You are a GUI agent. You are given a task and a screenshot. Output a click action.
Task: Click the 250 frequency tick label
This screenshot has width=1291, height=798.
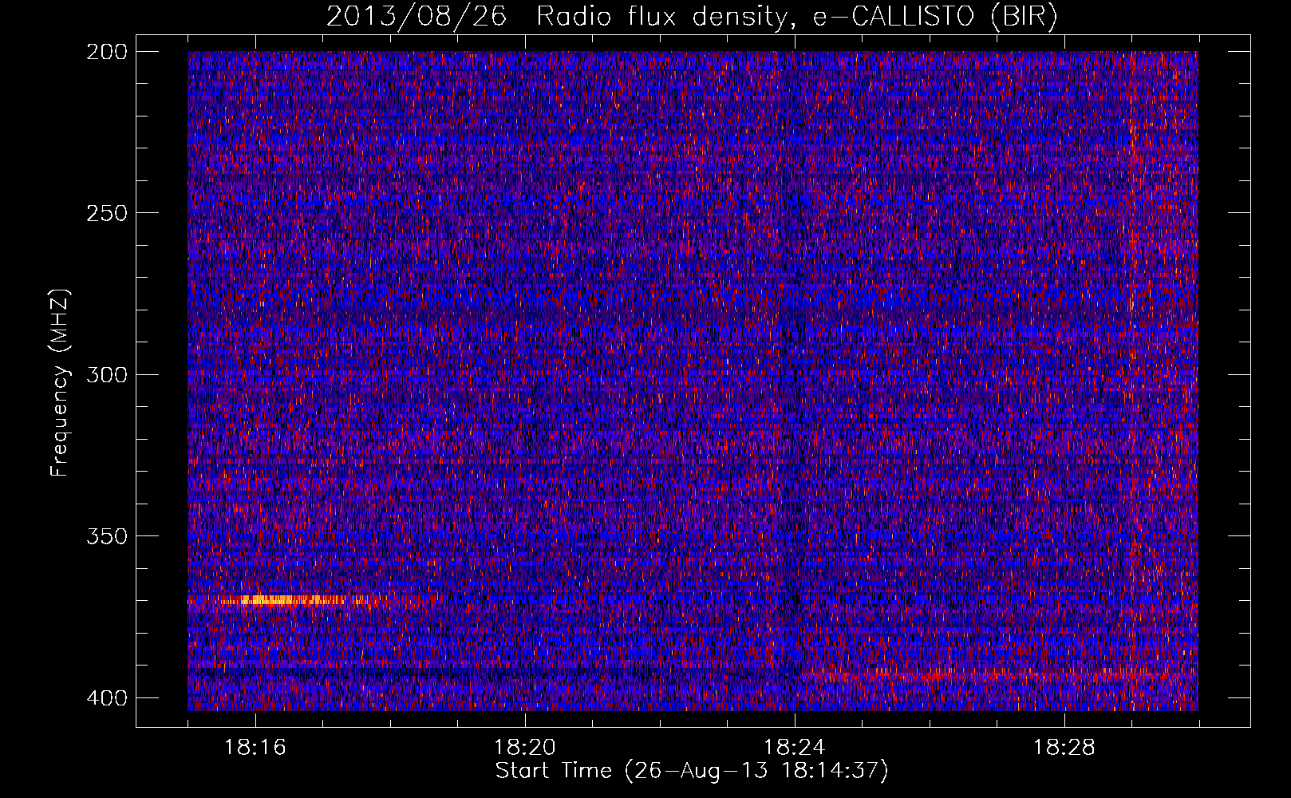click(106, 213)
